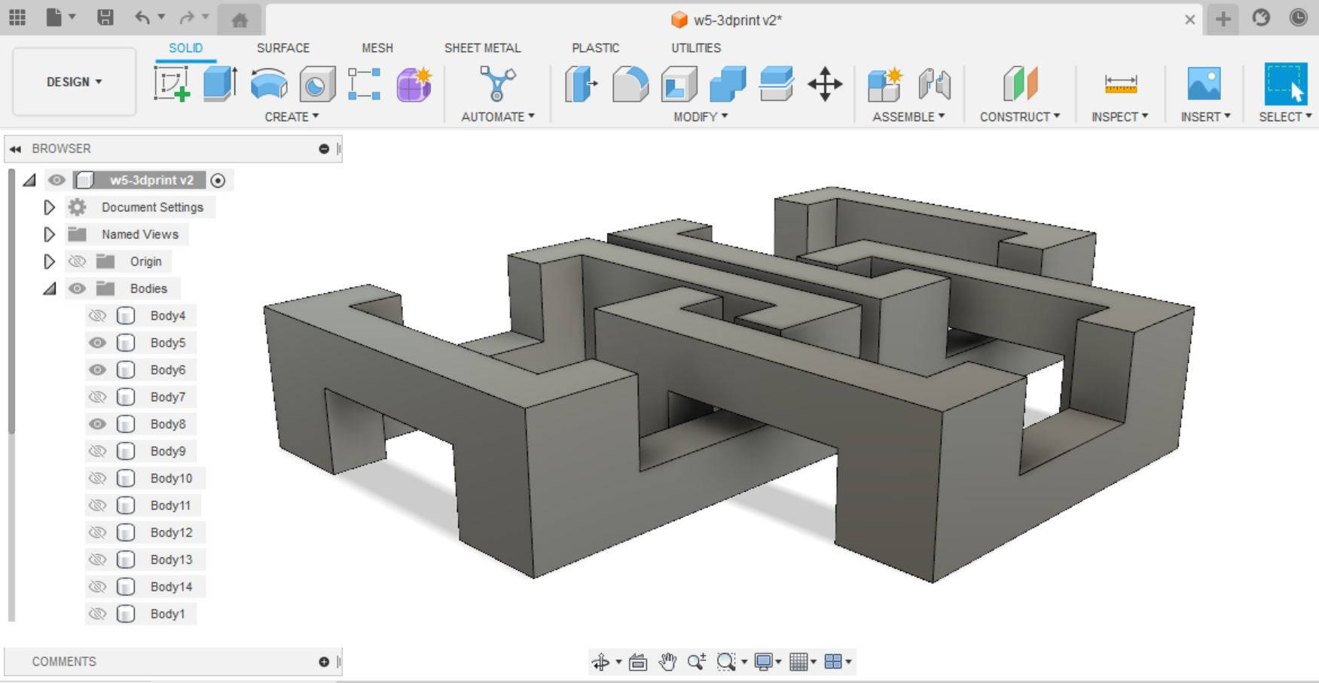This screenshot has height=683, width=1319.
Task: Show Body7 with its eye icon
Action: click(x=97, y=397)
